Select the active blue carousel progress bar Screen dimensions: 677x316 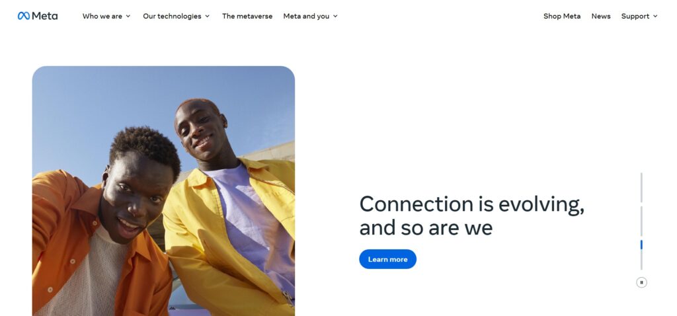point(641,245)
